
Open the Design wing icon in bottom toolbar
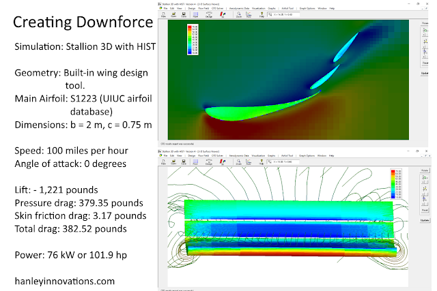coord(209,162)
